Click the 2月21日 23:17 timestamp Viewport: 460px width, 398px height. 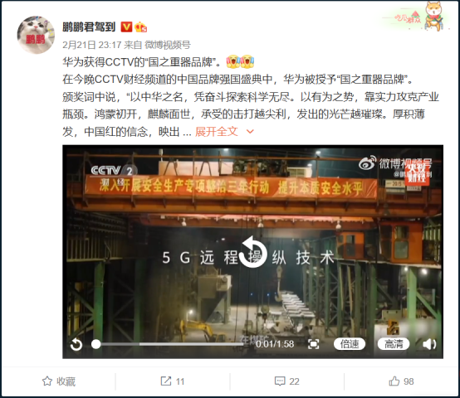coord(92,45)
